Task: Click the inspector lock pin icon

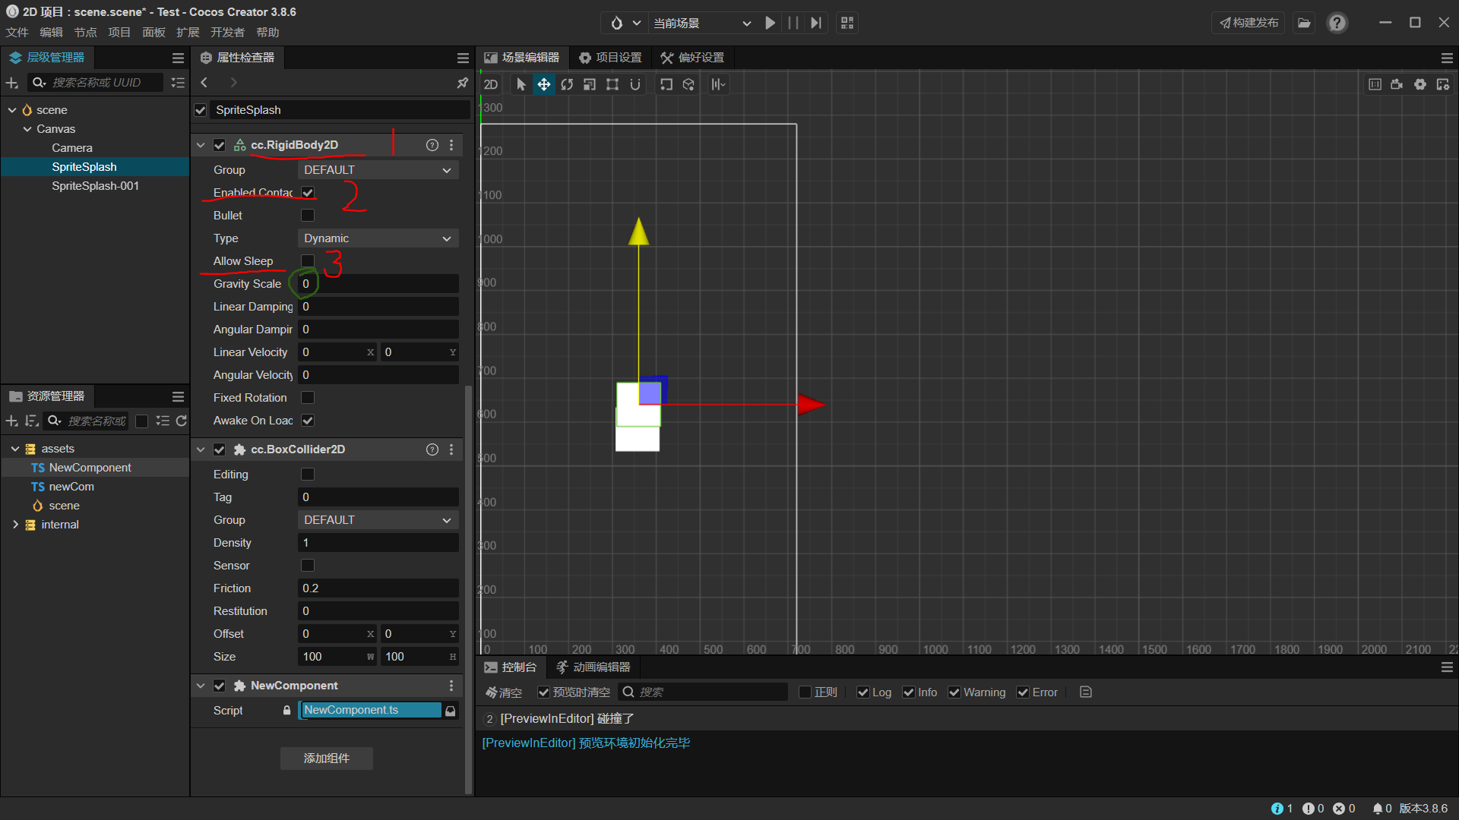Action: [462, 83]
